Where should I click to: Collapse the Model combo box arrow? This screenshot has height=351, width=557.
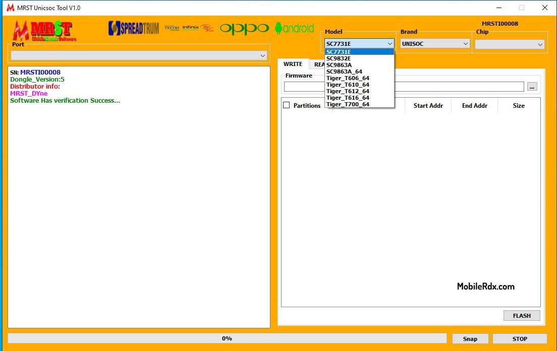pyautogui.click(x=389, y=44)
